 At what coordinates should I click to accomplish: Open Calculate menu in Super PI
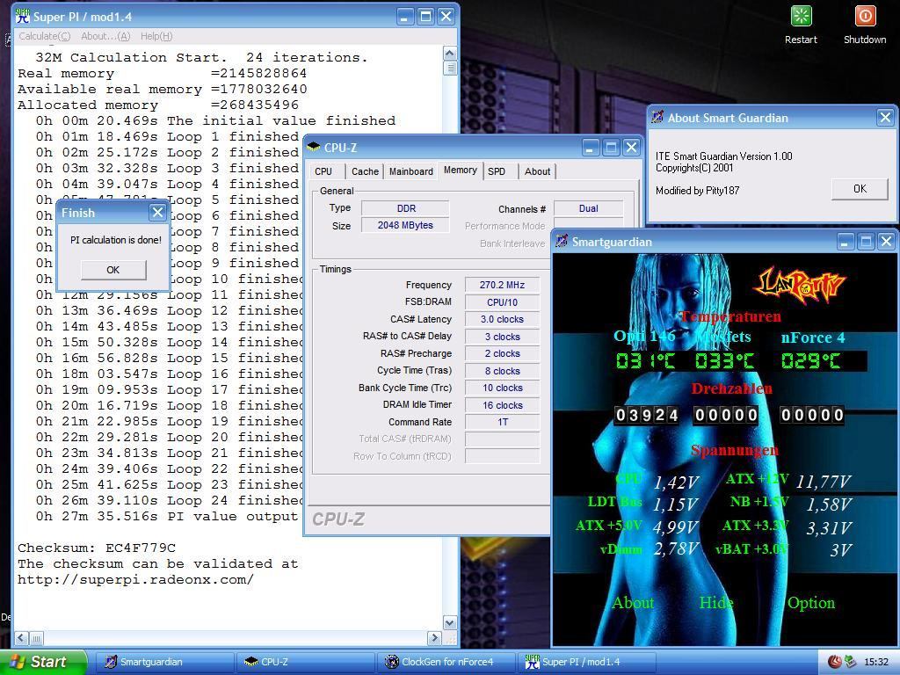(44, 36)
